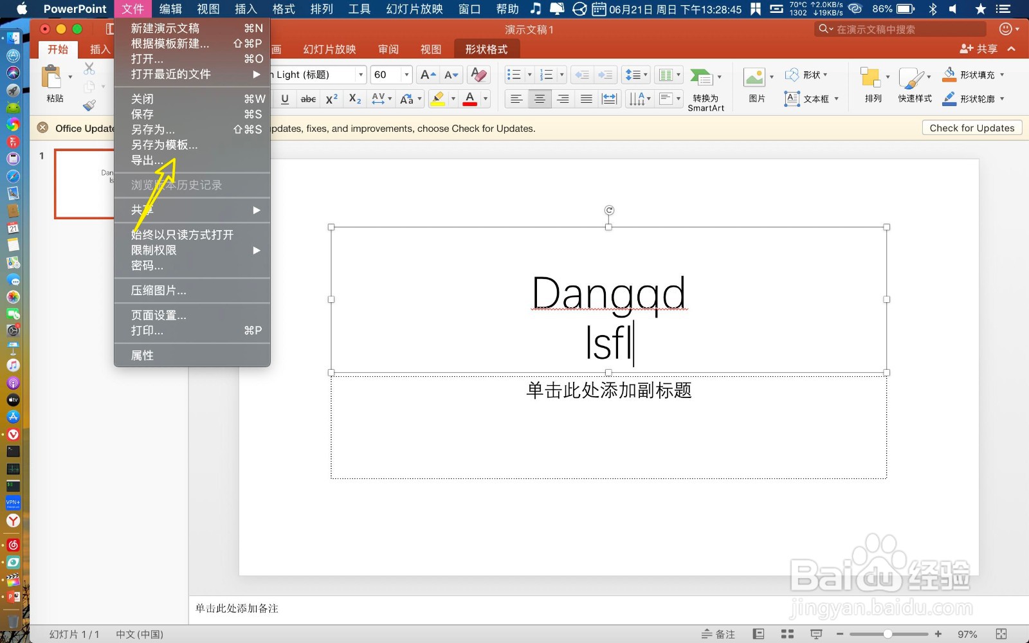
Task: Toggle the 备注 notes pane button
Action: pyautogui.click(x=718, y=634)
